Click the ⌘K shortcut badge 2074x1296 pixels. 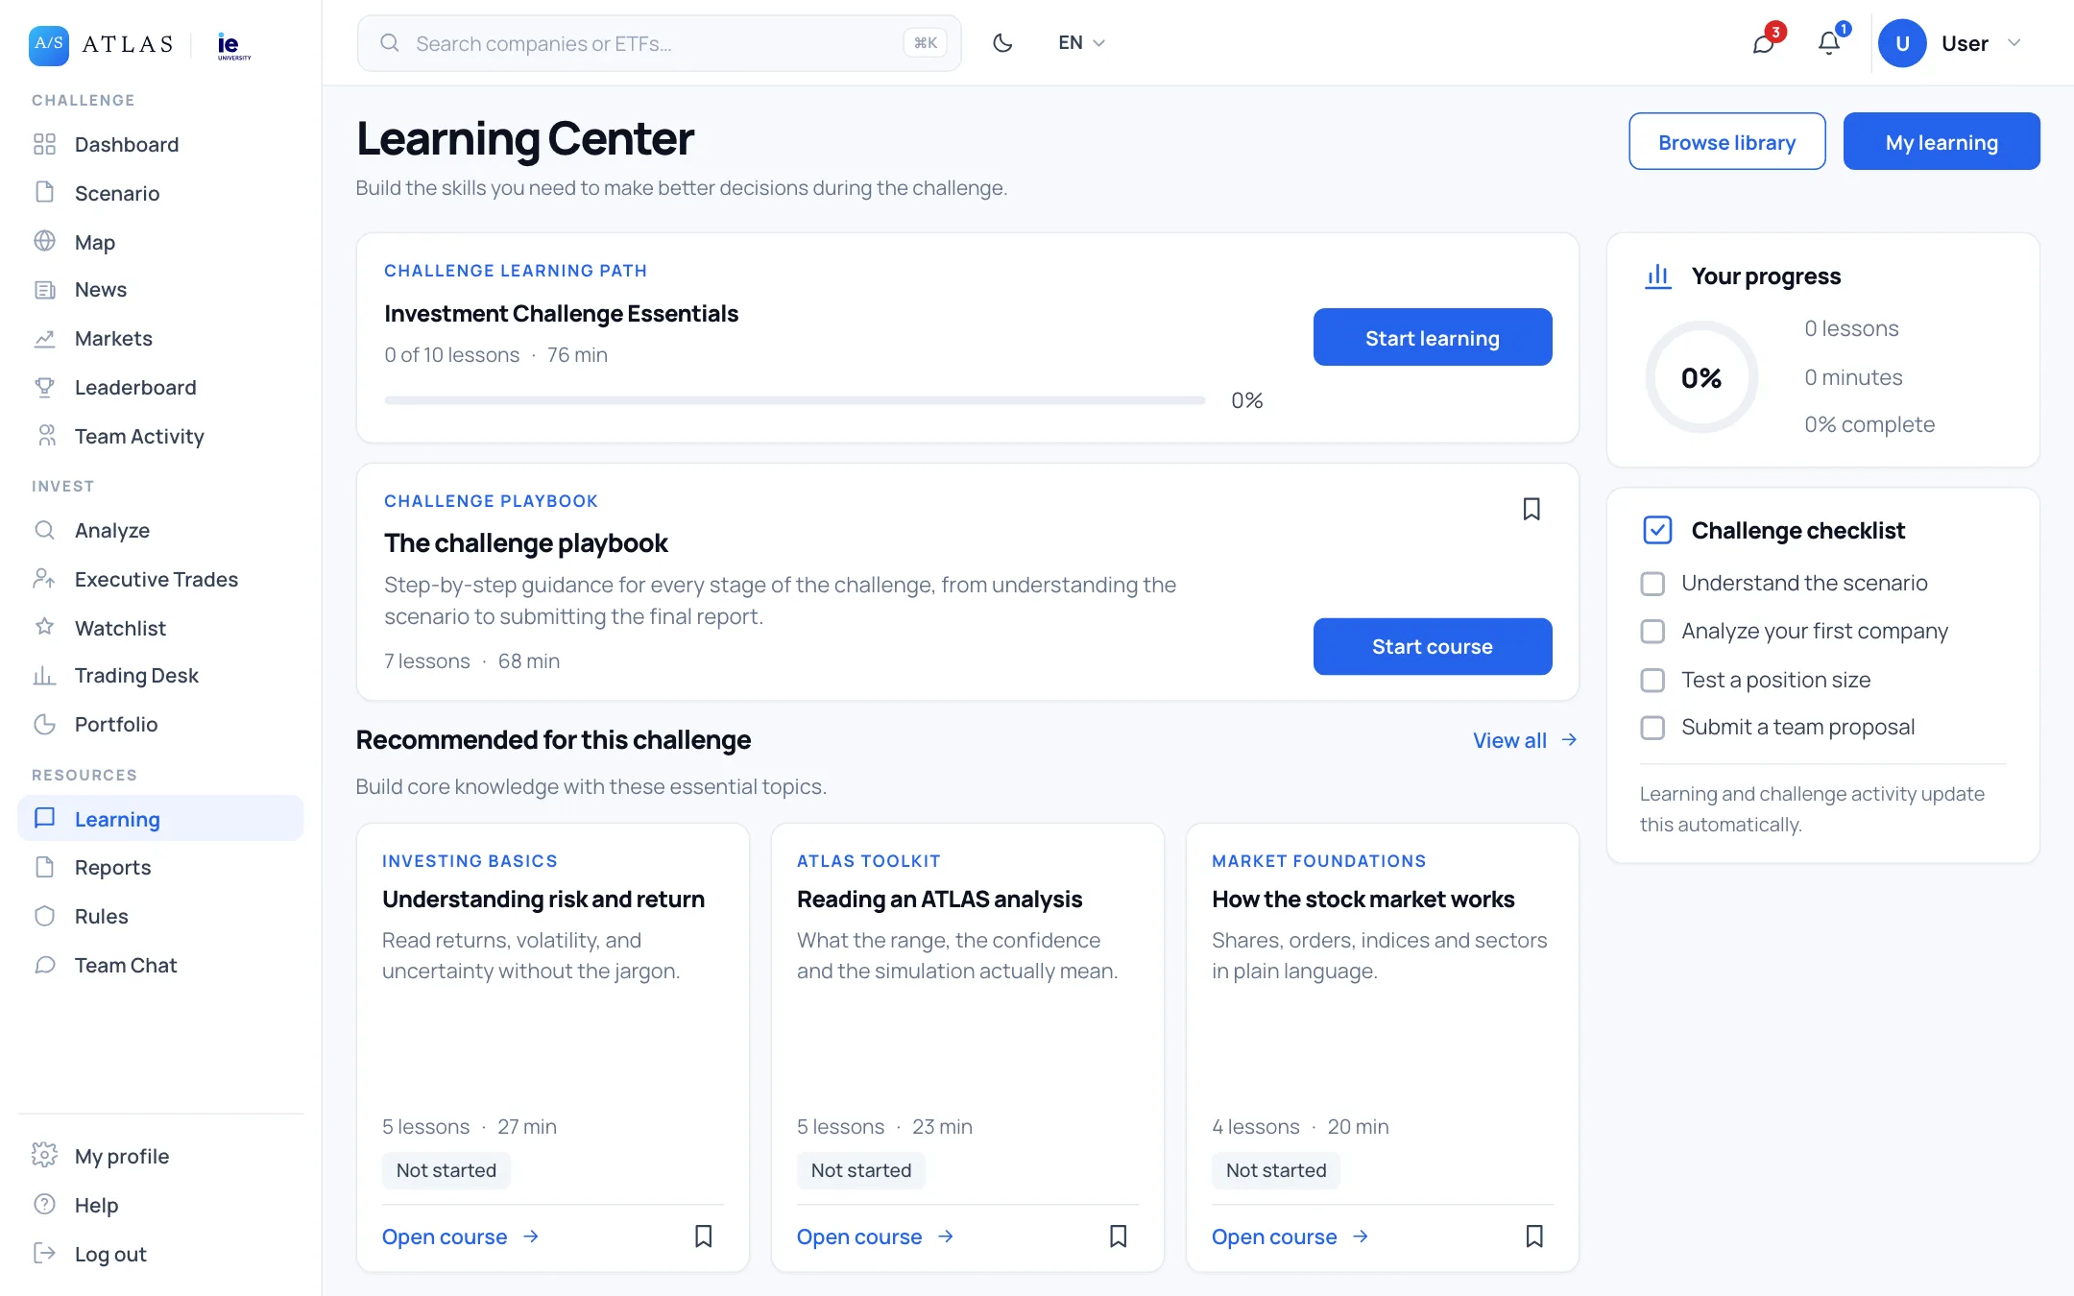[926, 43]
